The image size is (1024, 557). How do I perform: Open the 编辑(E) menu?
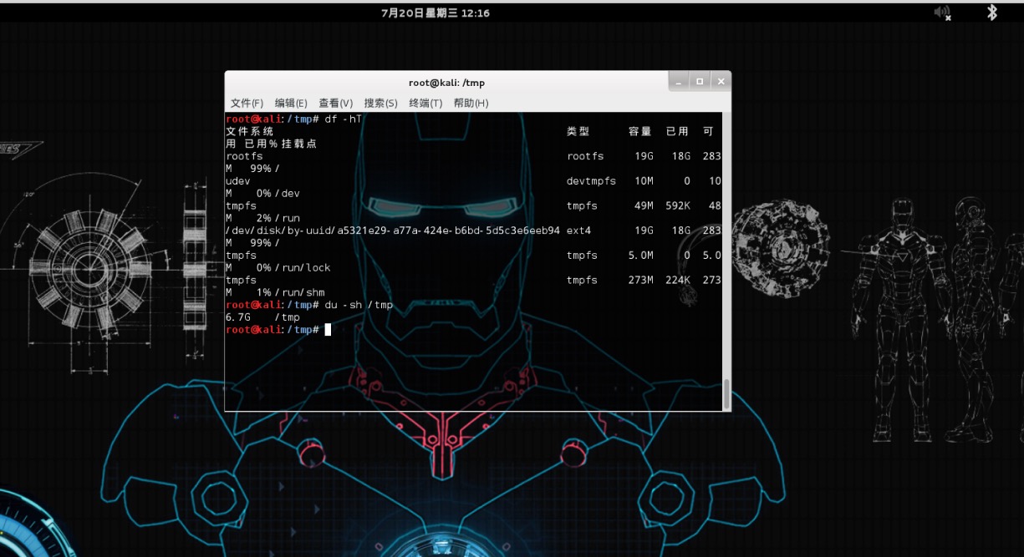[291, 103]
